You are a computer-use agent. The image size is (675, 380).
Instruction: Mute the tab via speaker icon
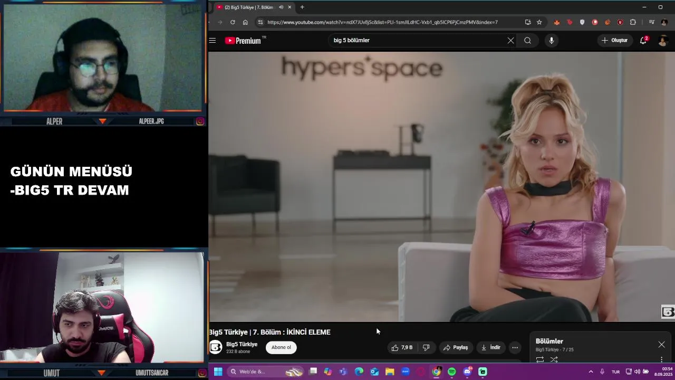pyautogui.click(x=281, y=7)
